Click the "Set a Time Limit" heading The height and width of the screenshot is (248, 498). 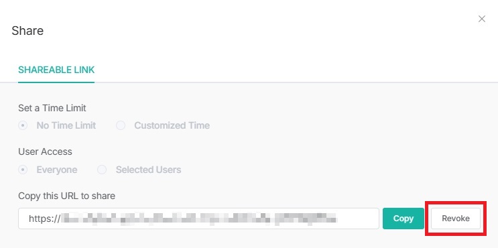[x=52, y=108]
